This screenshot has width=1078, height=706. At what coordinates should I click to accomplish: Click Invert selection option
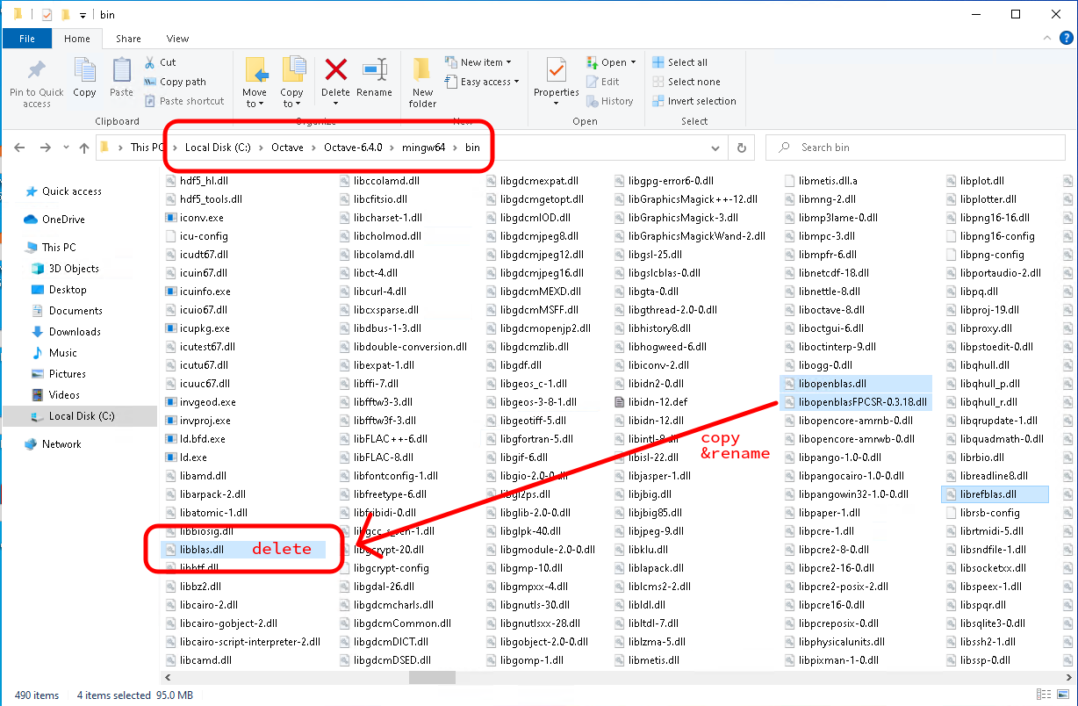694,101
